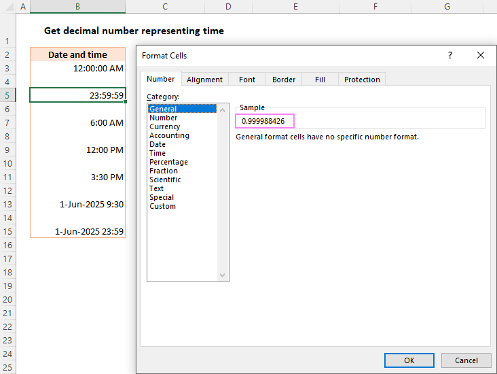The width and height of the screenshot is (497, 374).
Task: Open the Protection tab
Action: 362,80
